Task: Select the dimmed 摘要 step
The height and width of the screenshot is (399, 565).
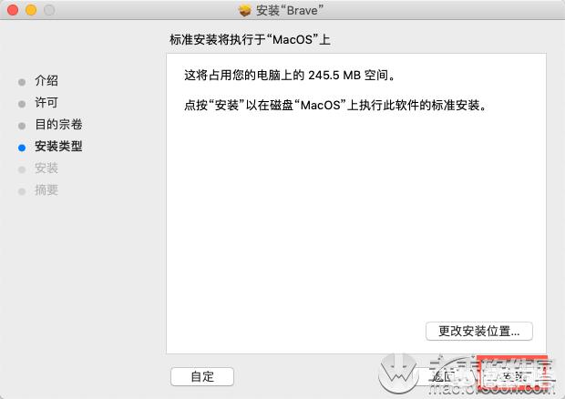Action: coord(46,190)
